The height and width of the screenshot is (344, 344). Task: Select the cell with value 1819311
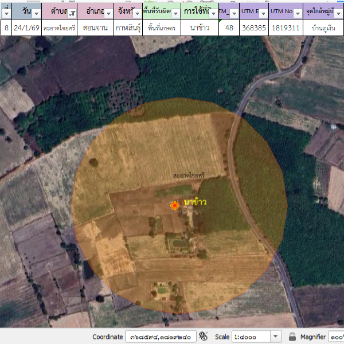[285, 27]
